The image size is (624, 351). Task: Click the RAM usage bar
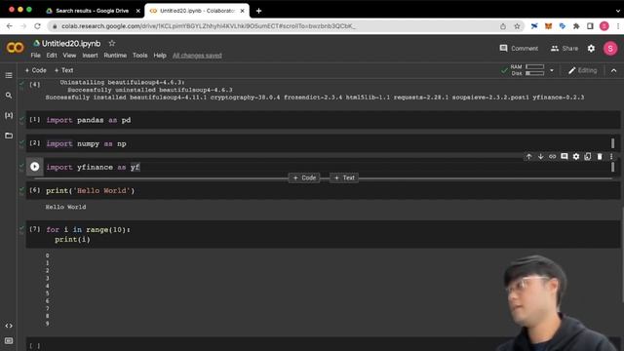coord(534,67)
